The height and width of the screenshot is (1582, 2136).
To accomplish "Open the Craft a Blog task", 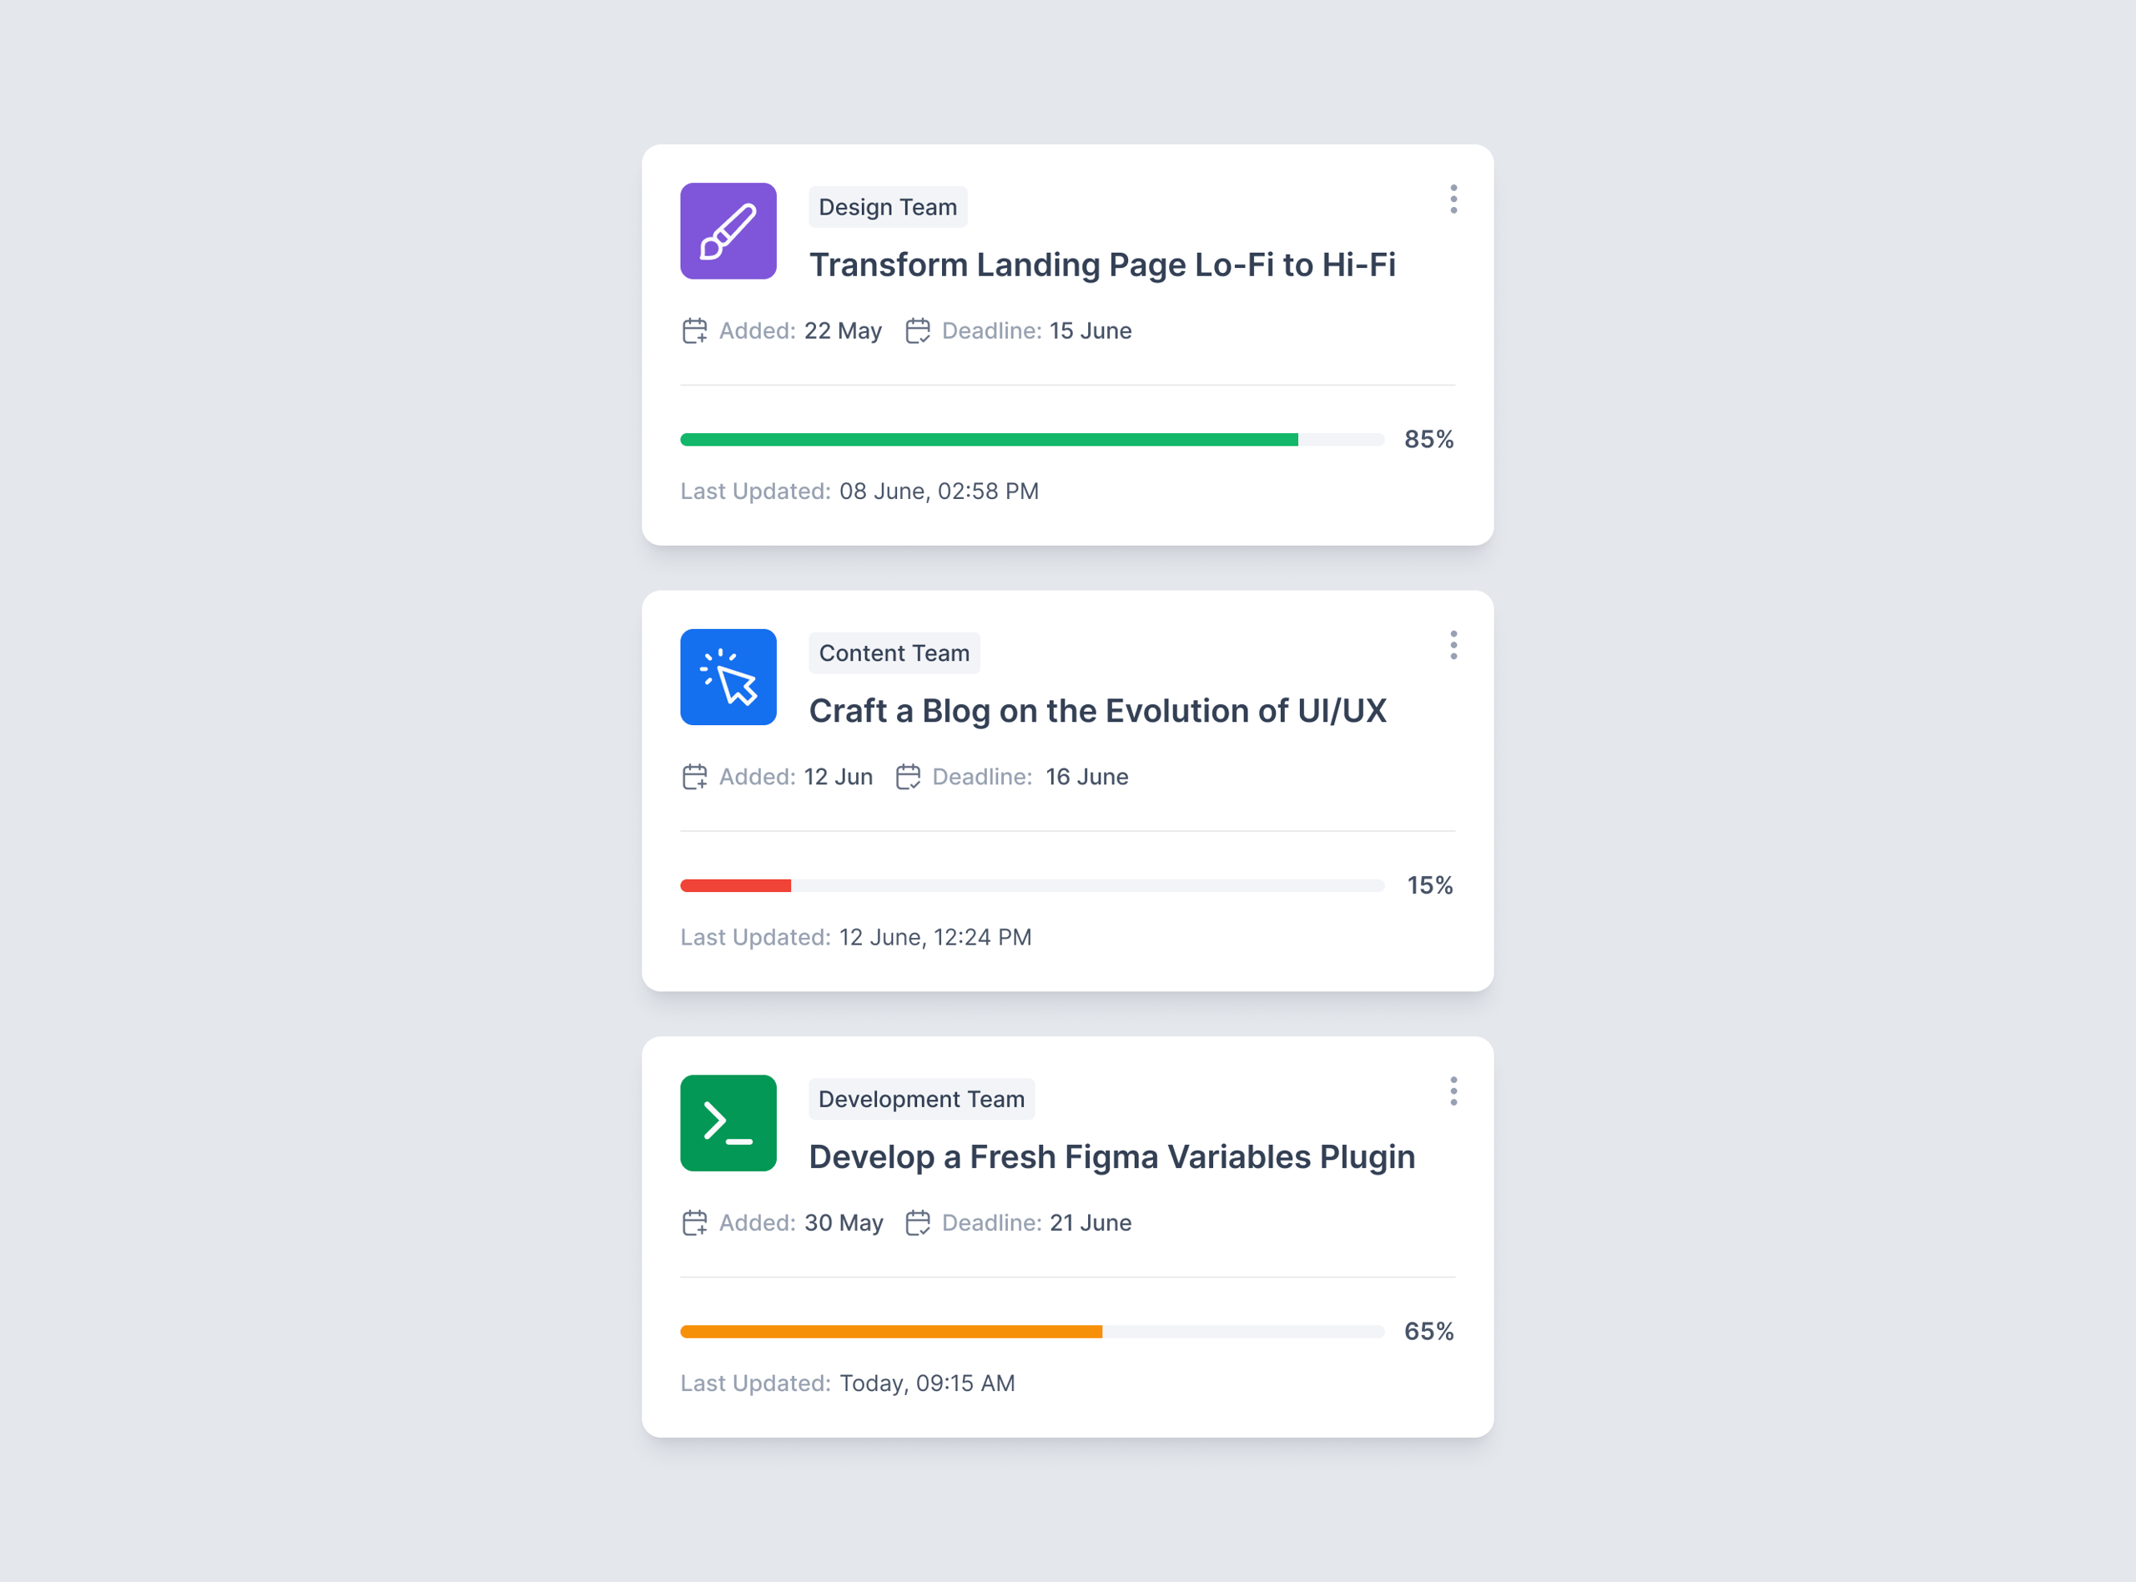I will [1097, 711].
